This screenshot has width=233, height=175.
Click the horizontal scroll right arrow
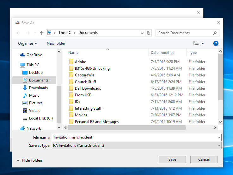click(x=215, y=127)
